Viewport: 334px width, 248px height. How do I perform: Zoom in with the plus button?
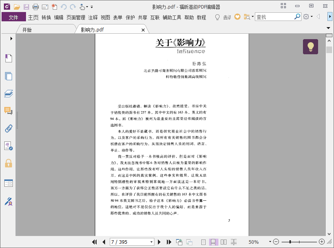[322, 242]
